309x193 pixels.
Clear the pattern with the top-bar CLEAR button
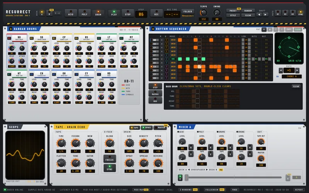click(248, 15)
